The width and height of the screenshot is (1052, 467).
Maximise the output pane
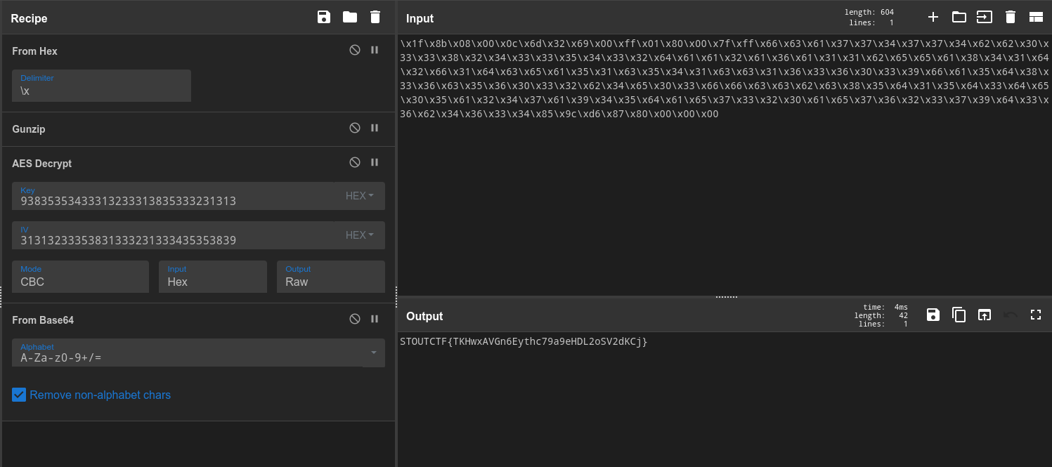[x=1035, y=315]
